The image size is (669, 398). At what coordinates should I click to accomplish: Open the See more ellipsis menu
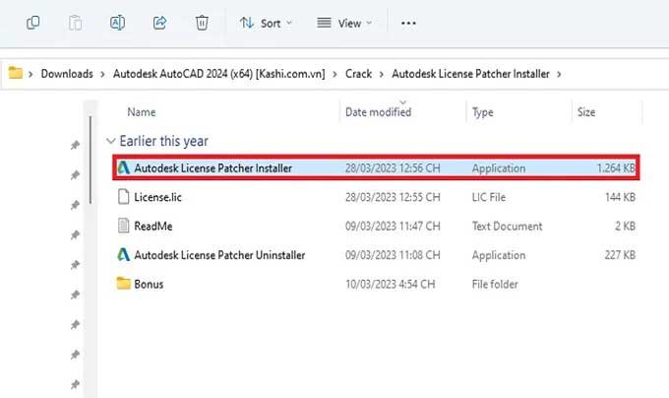(408, 23)
